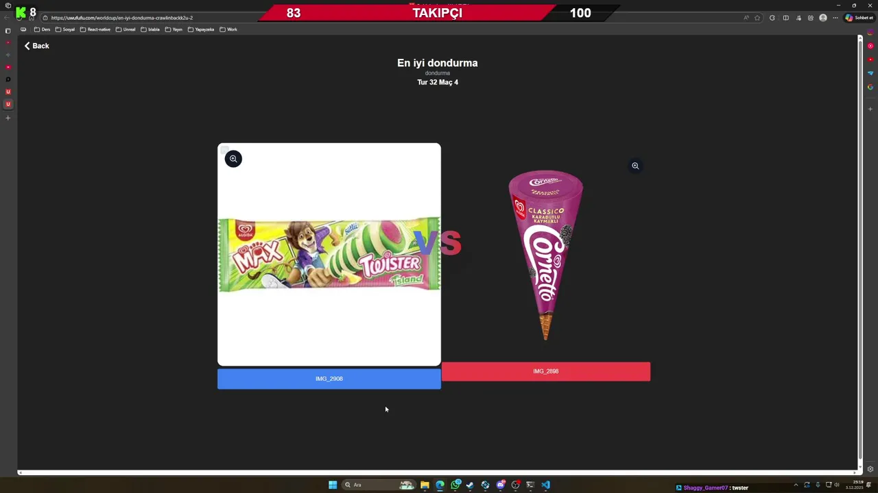Show hidden system tray icons
Screen dimensions: 878x493
tap(796, 485)
